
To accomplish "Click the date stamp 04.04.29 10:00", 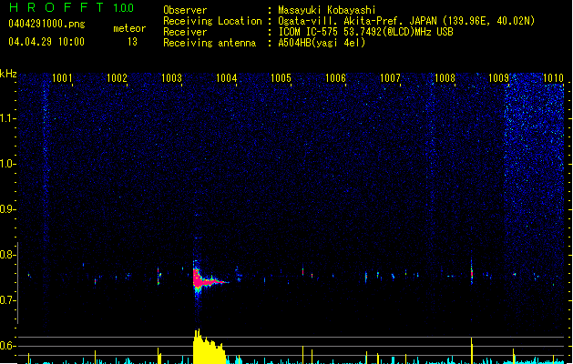I will (46, 42).
